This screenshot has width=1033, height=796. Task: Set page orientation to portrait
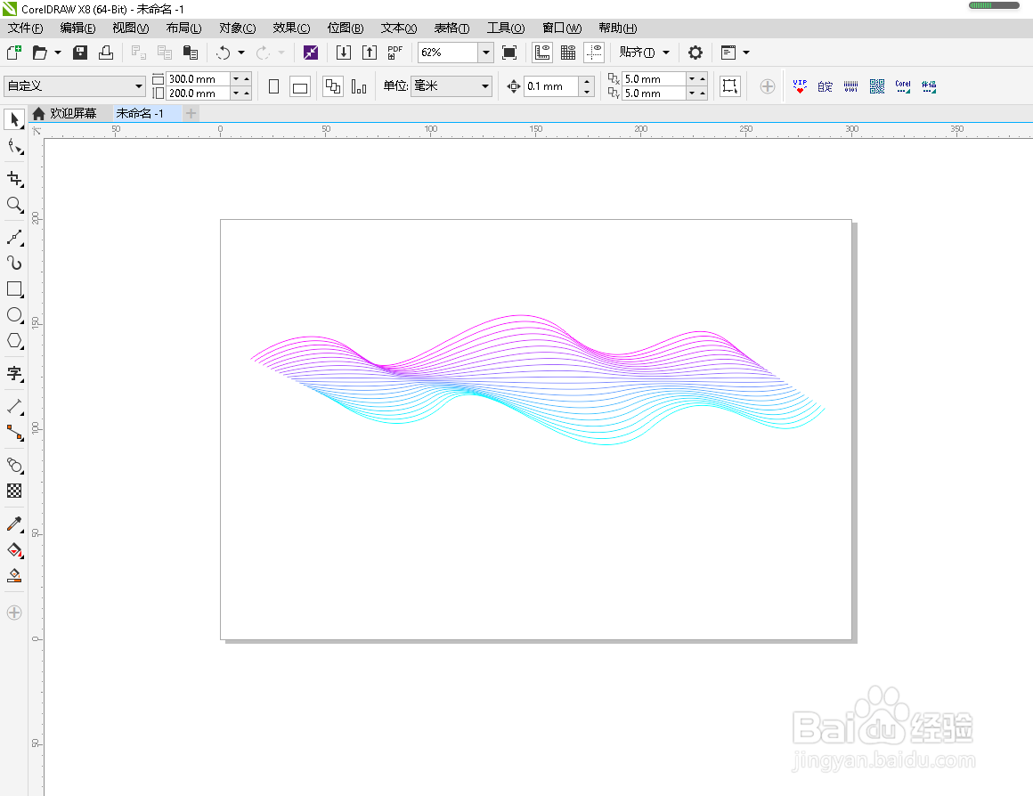[x=274, y=86]
